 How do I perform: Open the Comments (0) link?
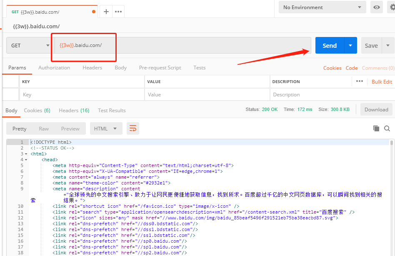tap(378, 68)
